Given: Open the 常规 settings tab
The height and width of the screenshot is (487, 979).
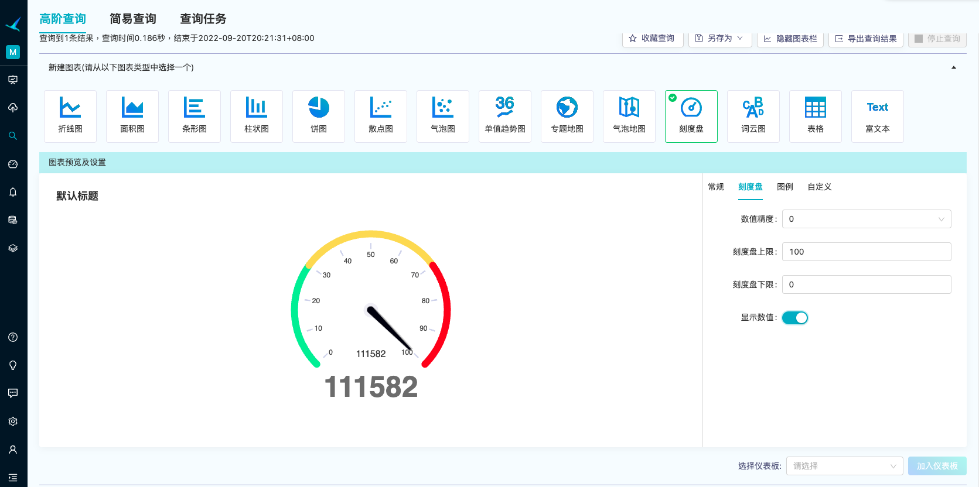Looking at the screenshot, I should pyautogui.click(x=716, y=187).
